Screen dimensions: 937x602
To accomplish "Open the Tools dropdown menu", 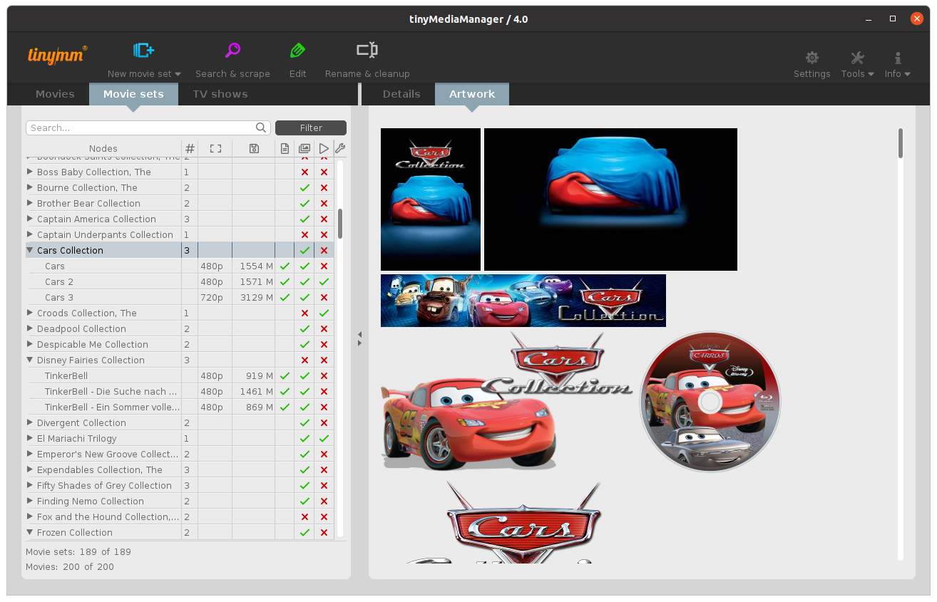I will point(857,64).
